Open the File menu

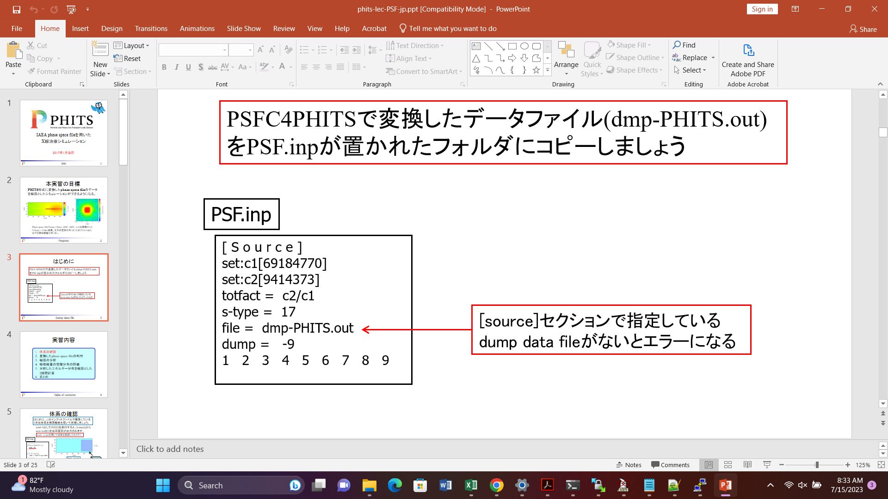[x=17, y=29]
